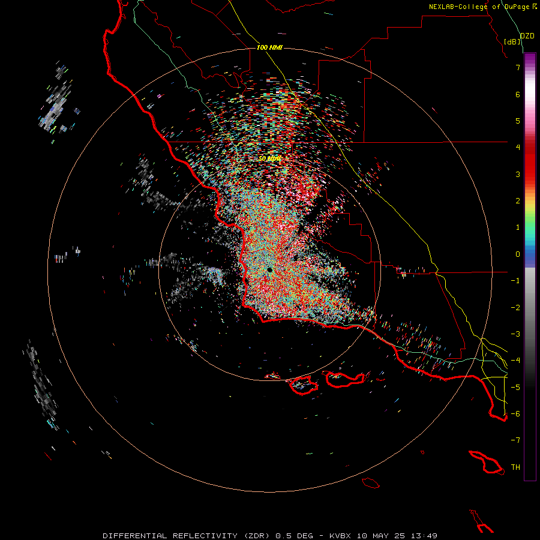Click the -6 dB tick label
540x540 pixels.
pyautogui.click(x=515, y=414)
